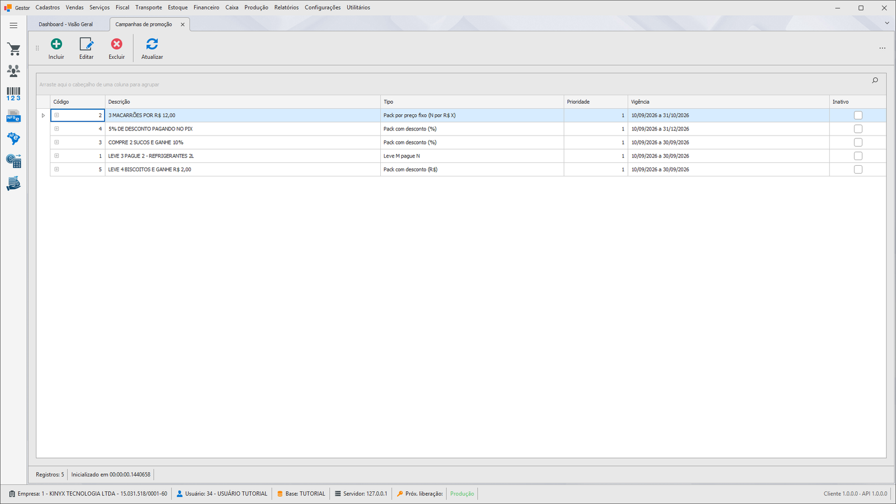Click the Atualizar refresh icon

point(152,44)
